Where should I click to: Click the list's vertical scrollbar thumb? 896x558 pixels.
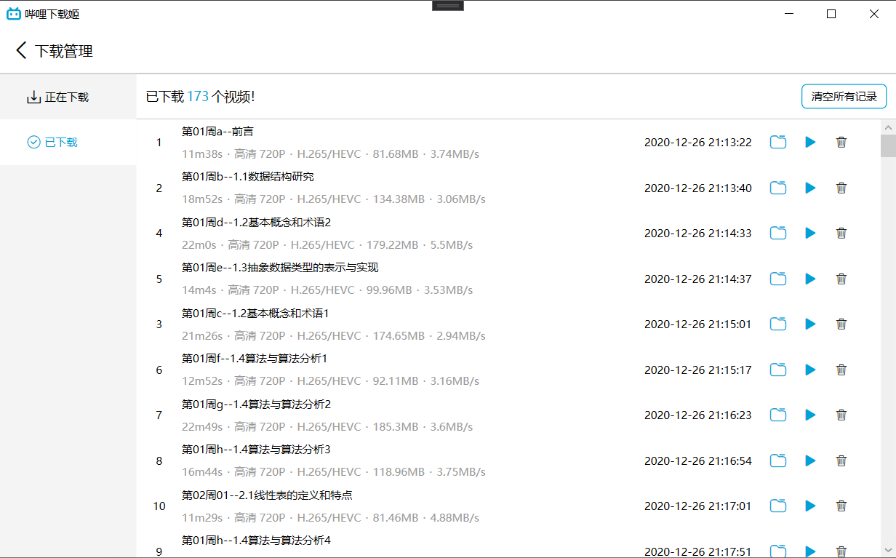tap(888, 146)
